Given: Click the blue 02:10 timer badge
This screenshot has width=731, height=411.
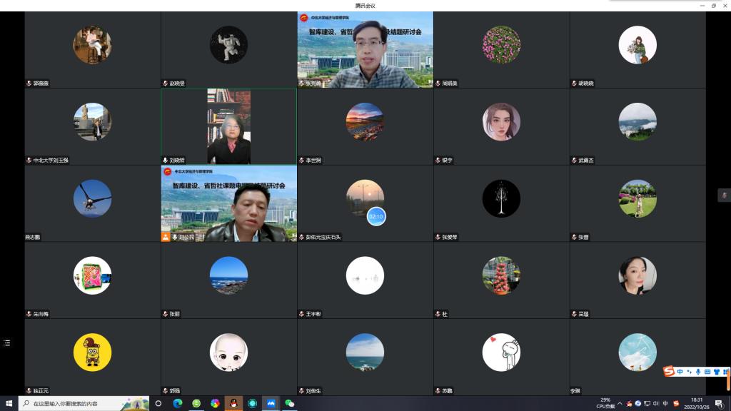Looking at the screenshot, I should pyautogui.click(x=376, y=216).
